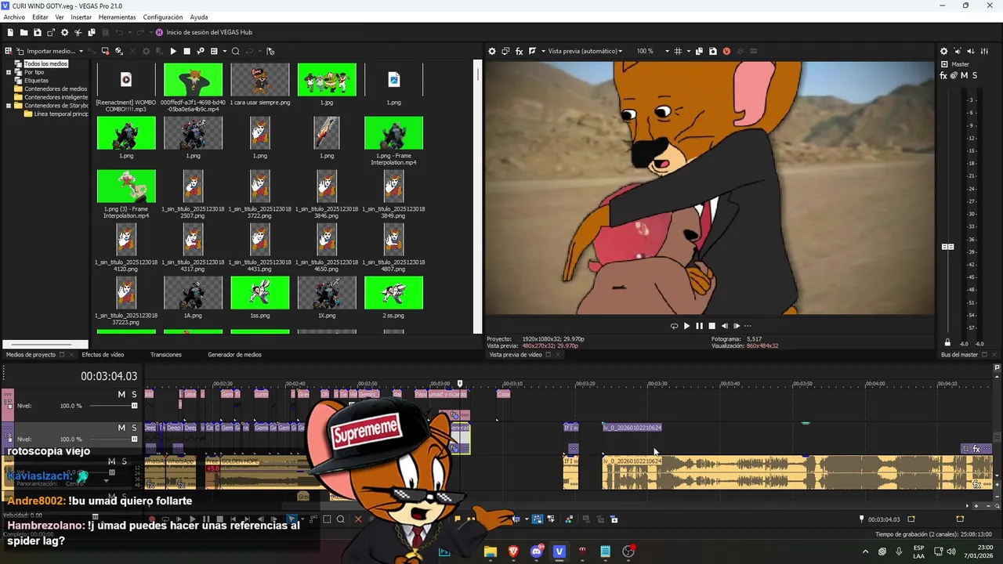
Task: Start media preview in Project Media toolbar
Action: tap(173, 51)
